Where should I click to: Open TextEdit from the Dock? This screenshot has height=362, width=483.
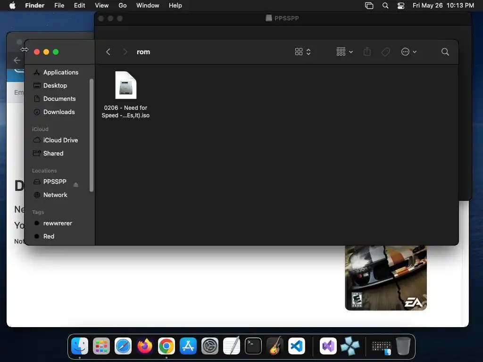[231, 346]
